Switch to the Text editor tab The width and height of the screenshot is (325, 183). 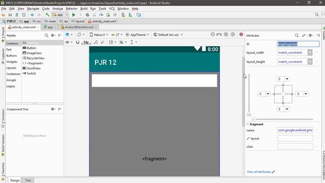[x=28, y=180]
